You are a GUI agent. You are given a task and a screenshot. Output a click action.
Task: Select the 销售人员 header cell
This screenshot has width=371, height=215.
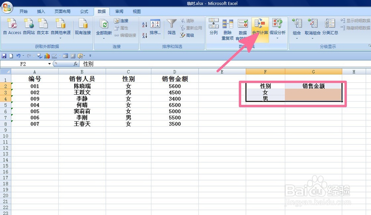pos(82,79)
